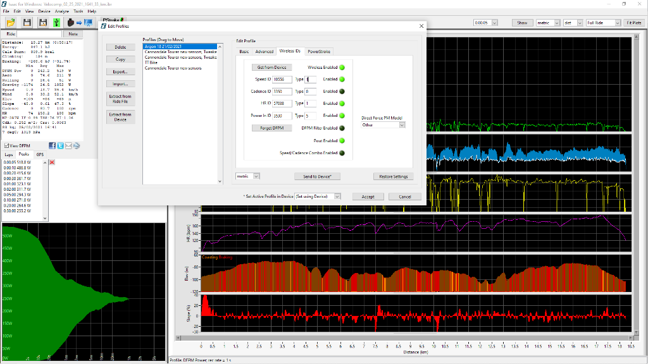Select the TT Bike profile in list

151,63
